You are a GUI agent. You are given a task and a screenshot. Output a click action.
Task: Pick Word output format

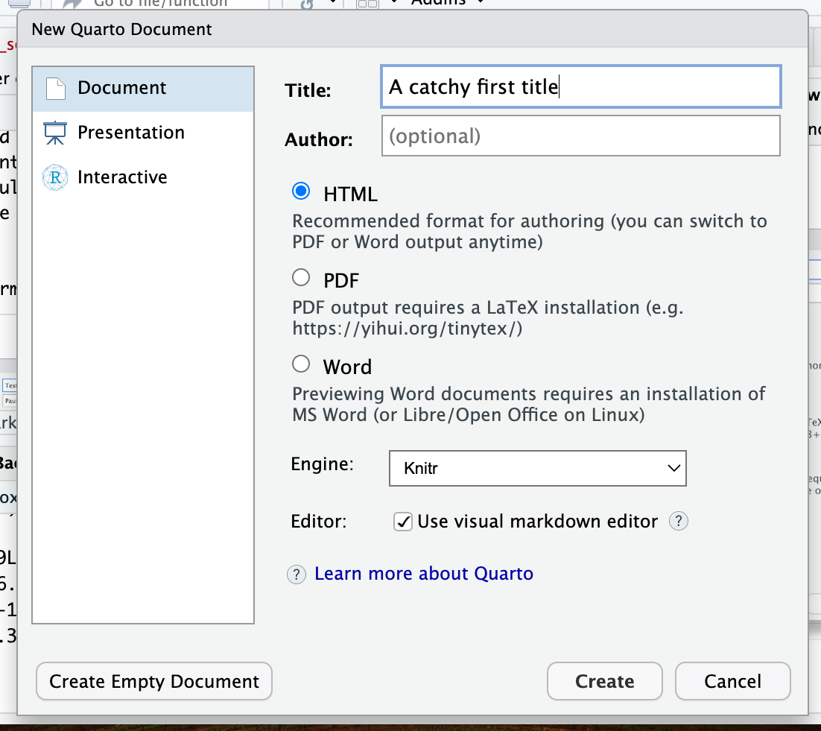[x=301, y=364]
